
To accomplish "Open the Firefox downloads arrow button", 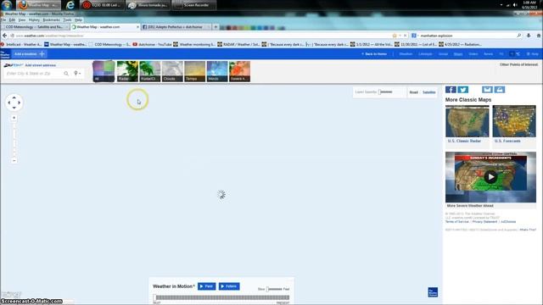I will pos(529,36).
